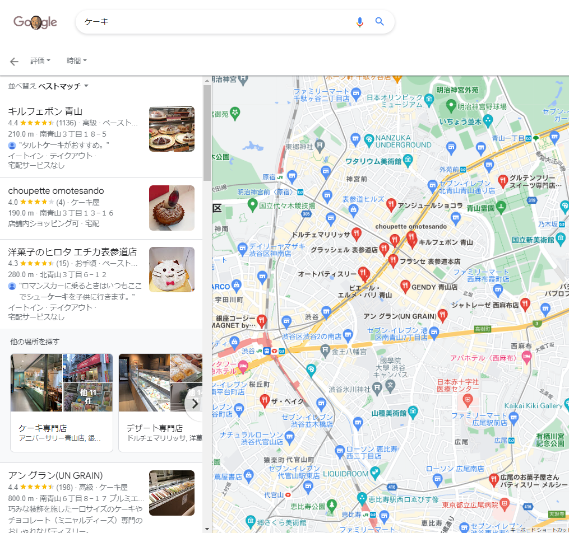View the キルフェボン 青山 tart photo thumbnail
Screen dimensions: 569x533
172,129
